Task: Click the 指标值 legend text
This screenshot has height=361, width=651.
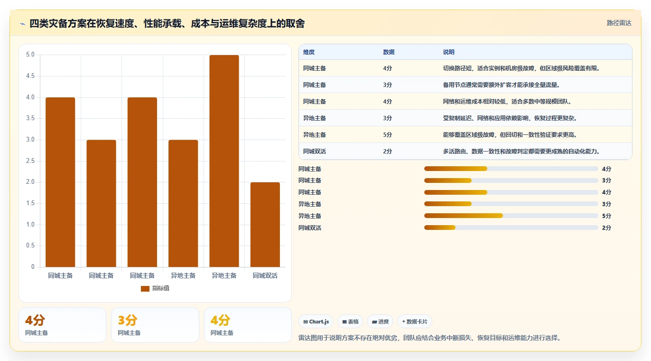Action: [x=161, y=289]
